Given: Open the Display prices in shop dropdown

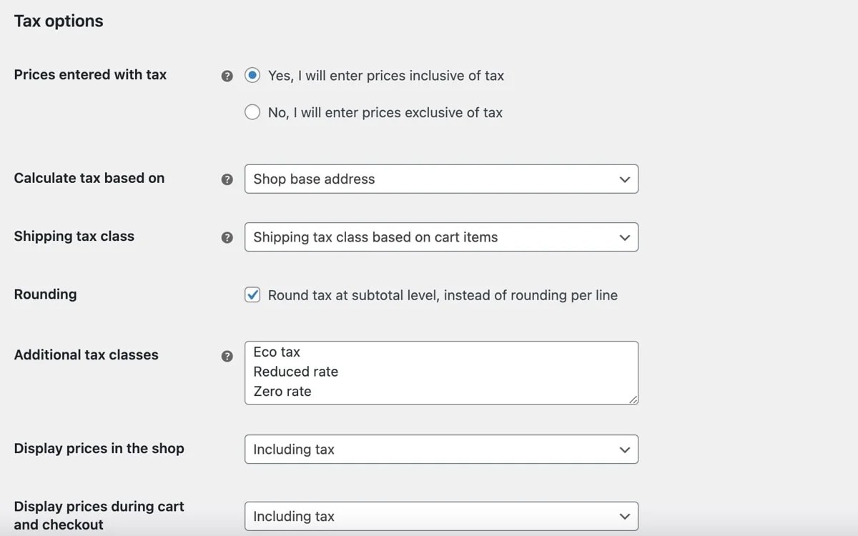Looking at the screenshot, I should 441,449.
